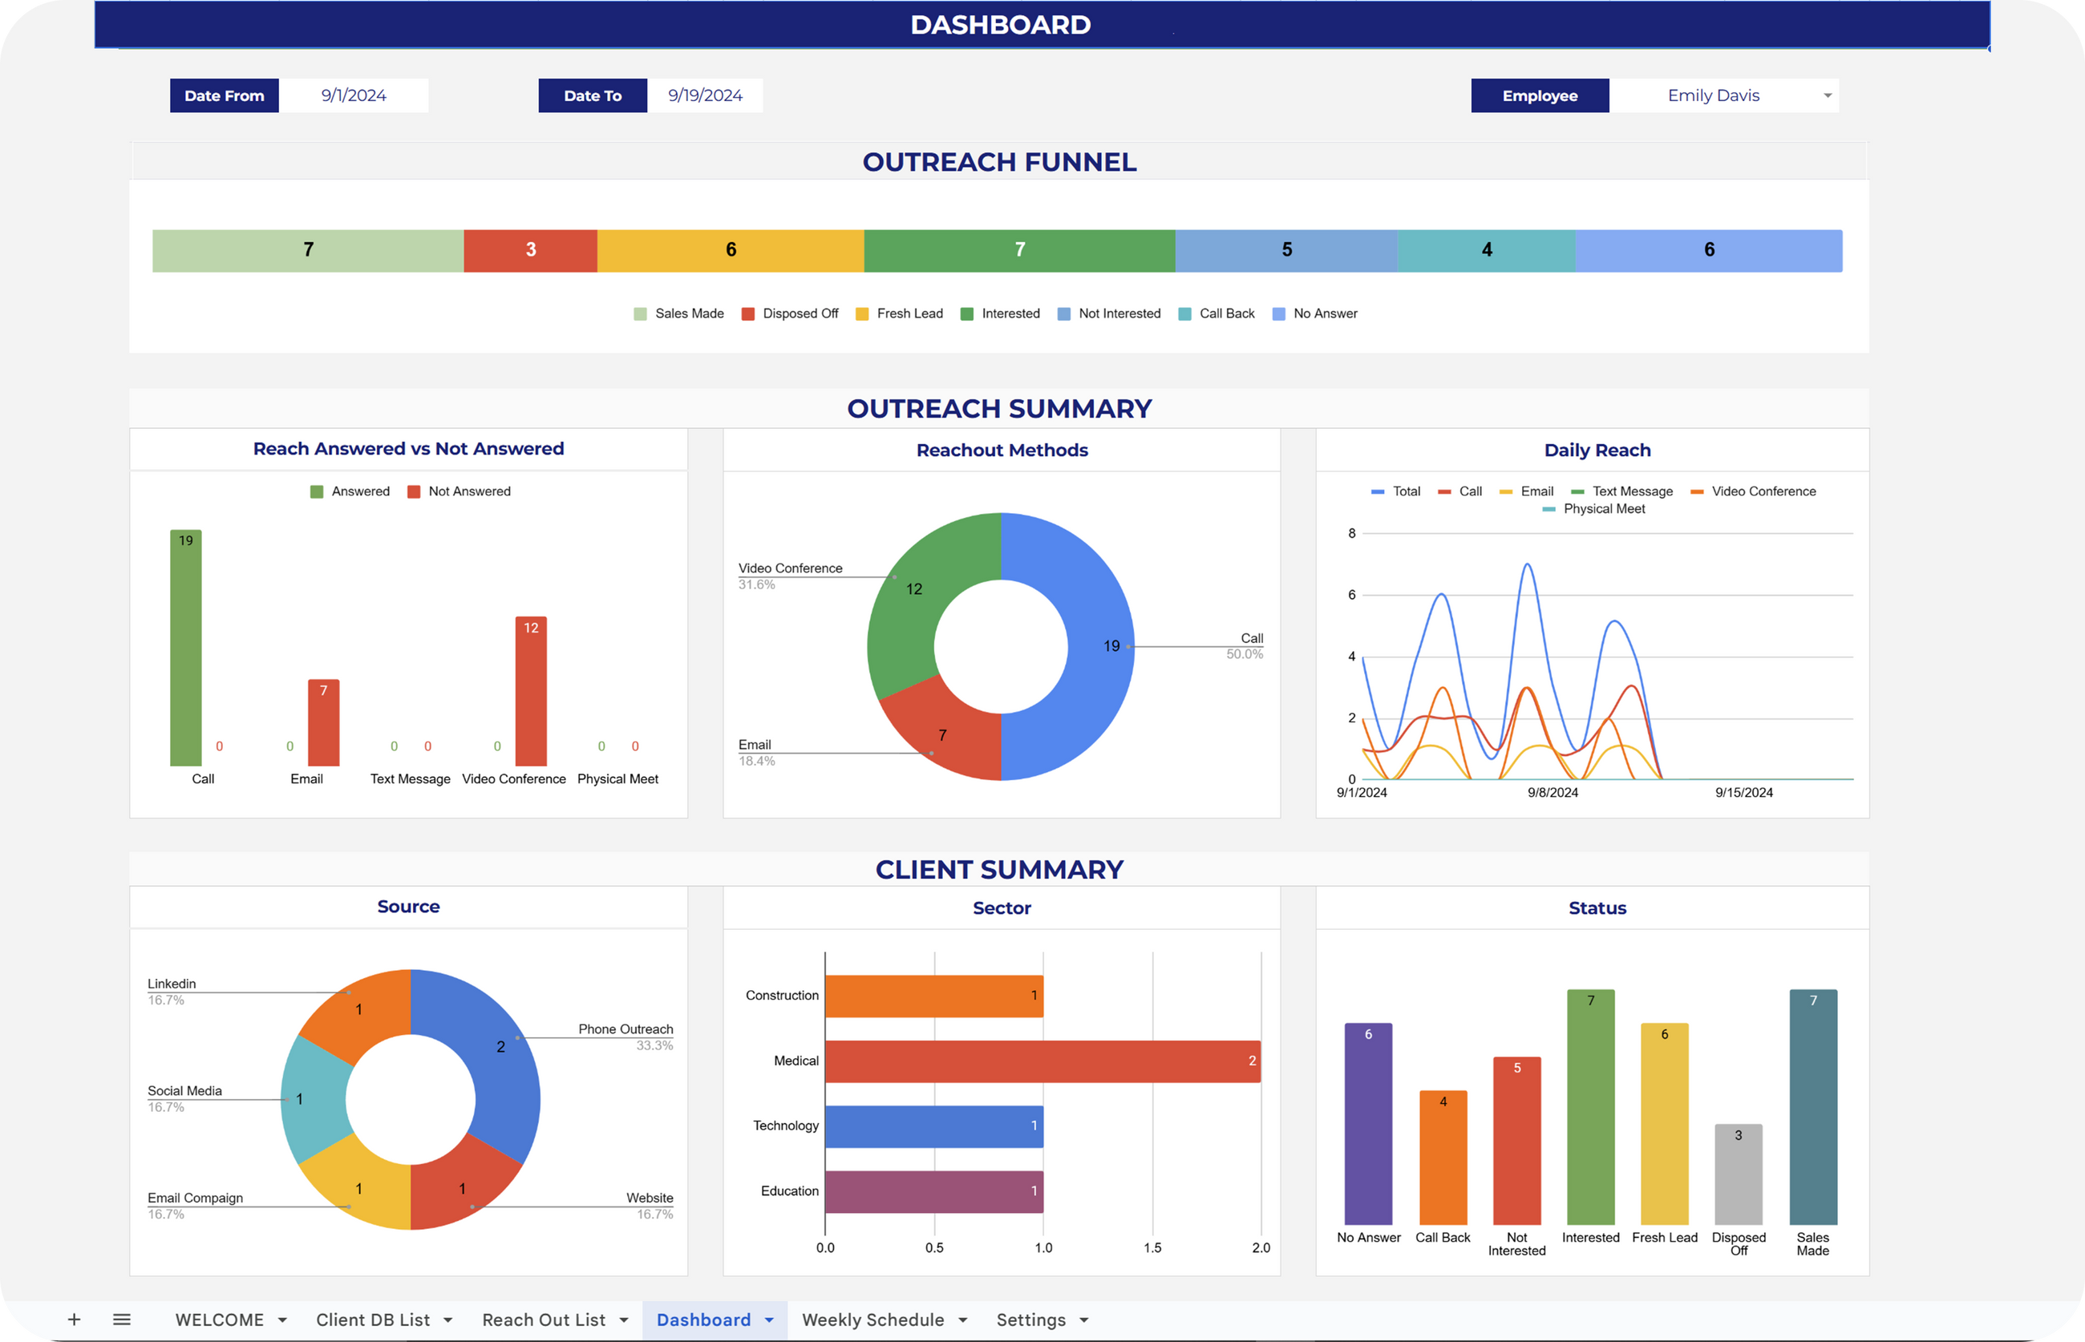This screenshot has width=2085, height=1342.
Task: Click the add sheet plus icon
Action: coord(74,1320)
